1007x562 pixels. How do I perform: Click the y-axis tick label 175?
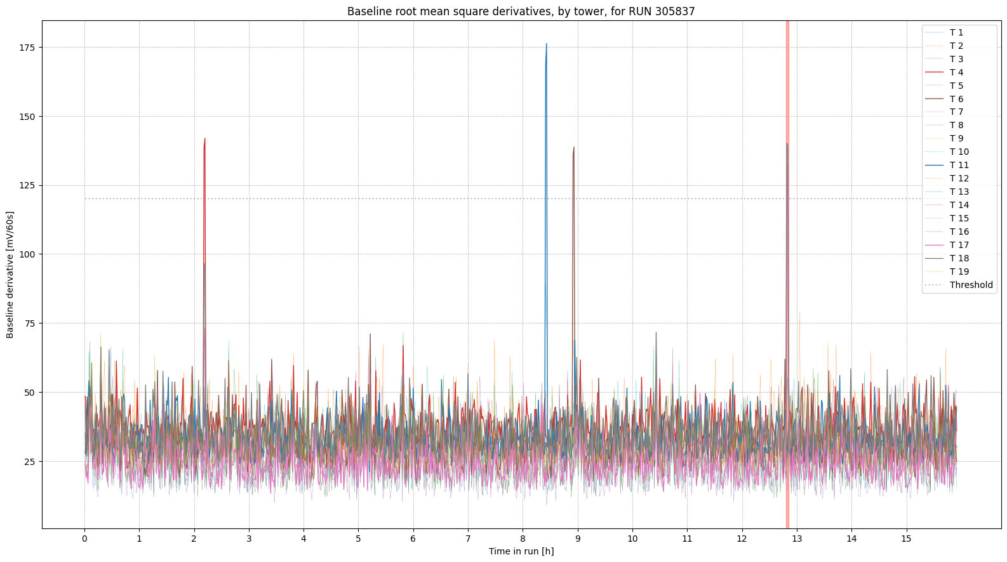[27, 48]
